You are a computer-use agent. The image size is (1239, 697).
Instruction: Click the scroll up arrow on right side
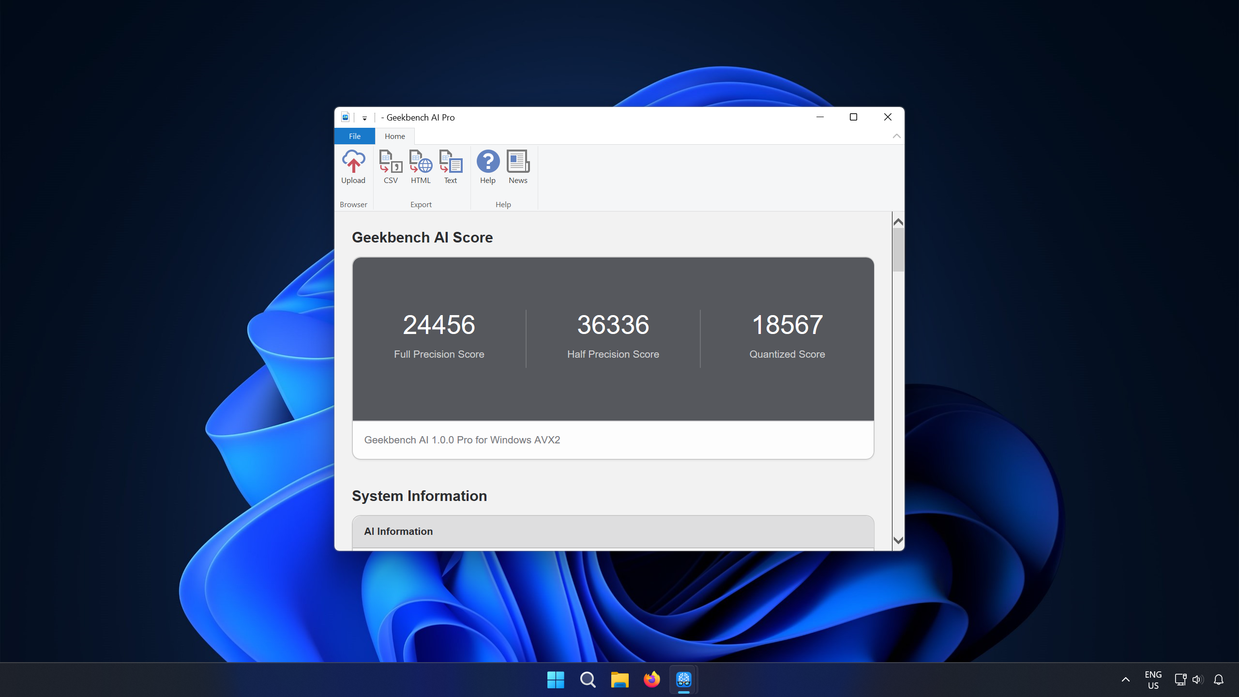898,221
